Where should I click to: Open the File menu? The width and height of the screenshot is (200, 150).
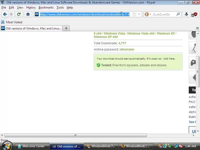point(4,7)
